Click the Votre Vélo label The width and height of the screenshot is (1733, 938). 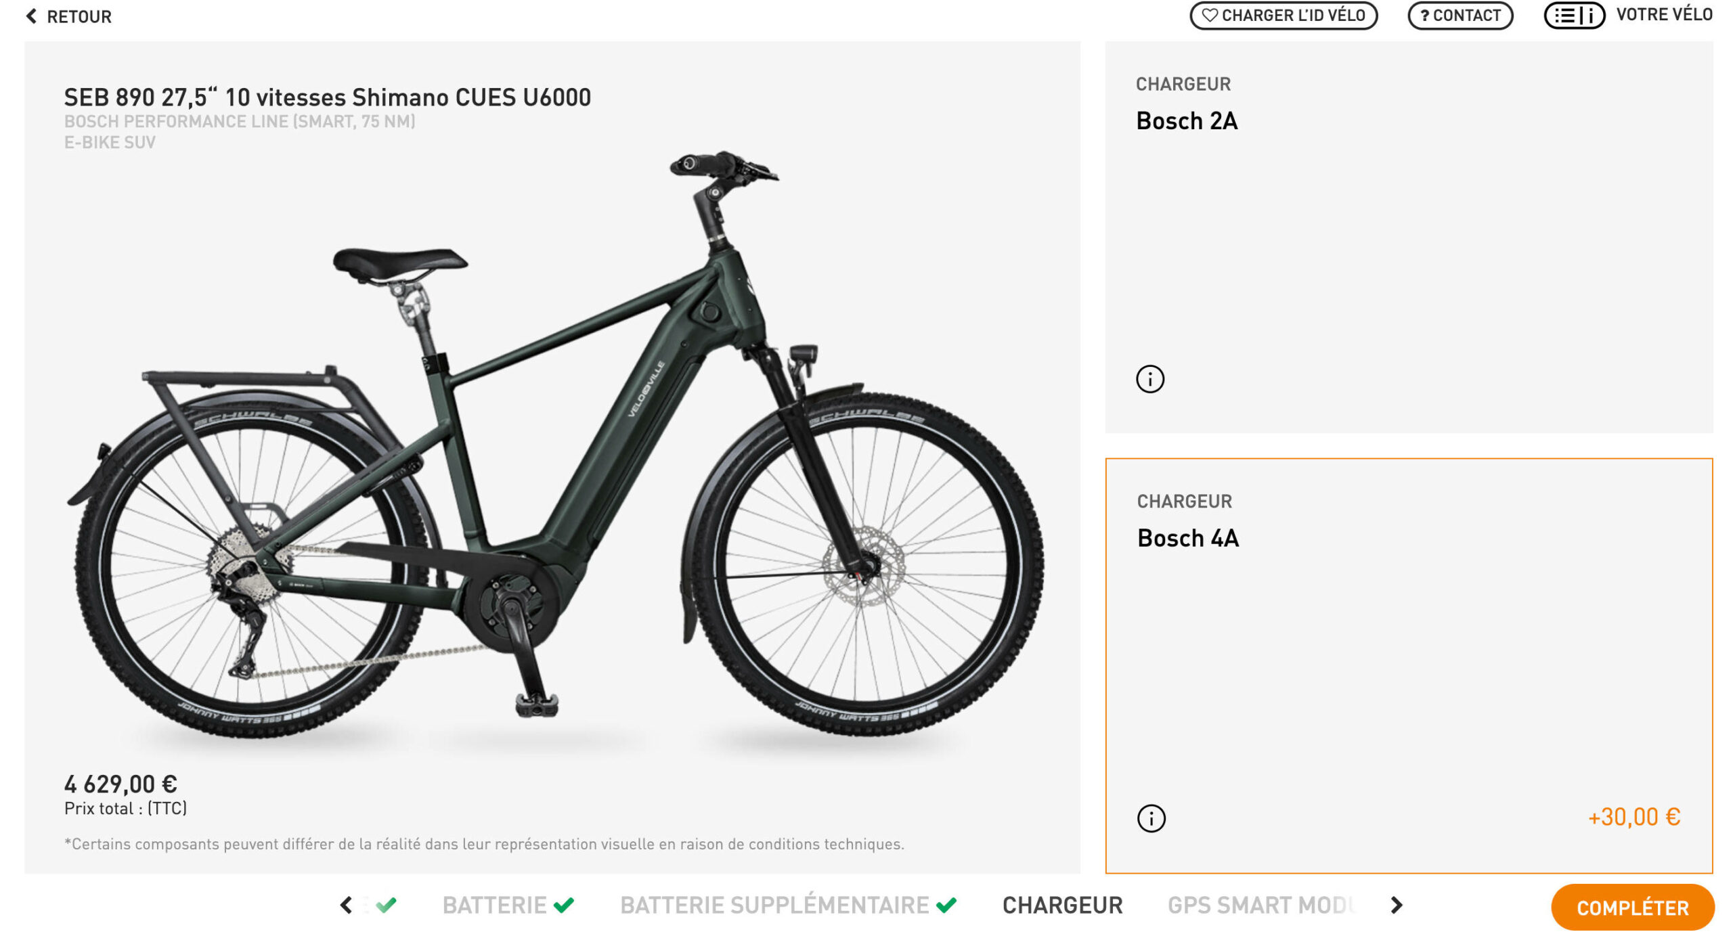(x=1664, y=15)
